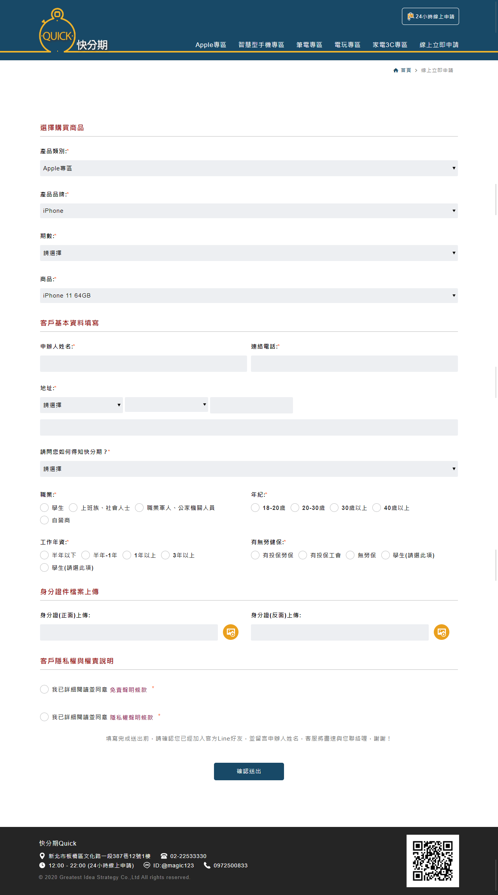The height and width of the screenshot is (895, 498).
Task: Open the 產品類別 dropdown showing Apple專區
Action: click(x=249, y=168)
